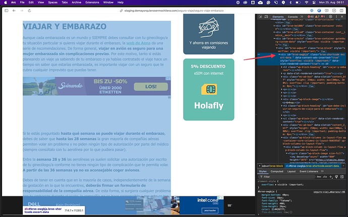Show more DevTools panels with the chevron

[x=302, y=17]
